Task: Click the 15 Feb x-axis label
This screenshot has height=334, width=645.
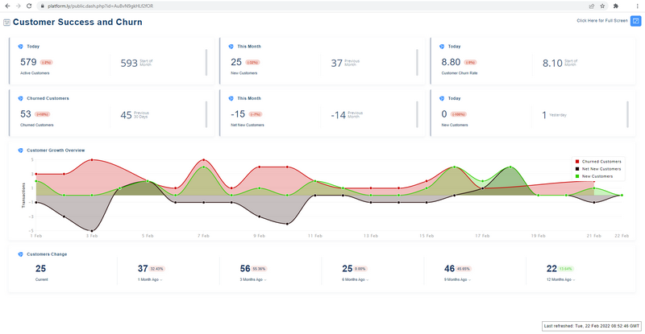Action: (x=427, y=236)
